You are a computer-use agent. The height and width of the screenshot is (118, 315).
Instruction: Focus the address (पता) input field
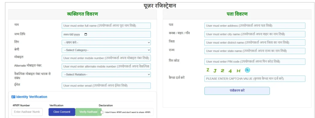(x=255, y=26)
